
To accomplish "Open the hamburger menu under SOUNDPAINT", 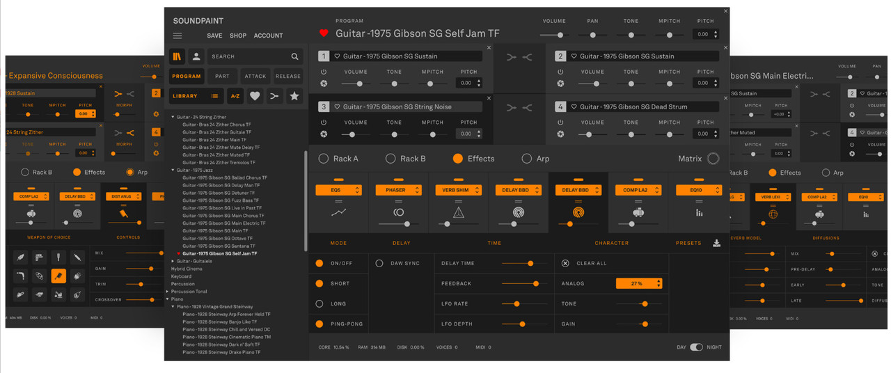I will [178, 35].
